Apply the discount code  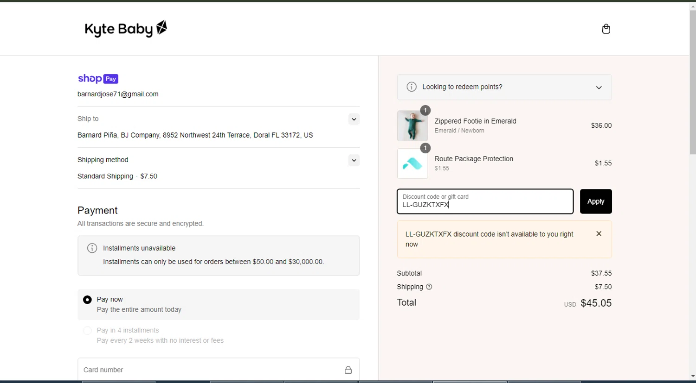coord(596,201)
